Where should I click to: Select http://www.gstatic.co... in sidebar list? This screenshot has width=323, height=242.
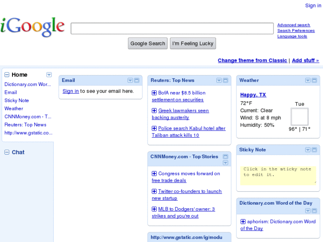(x=28, y=133)
